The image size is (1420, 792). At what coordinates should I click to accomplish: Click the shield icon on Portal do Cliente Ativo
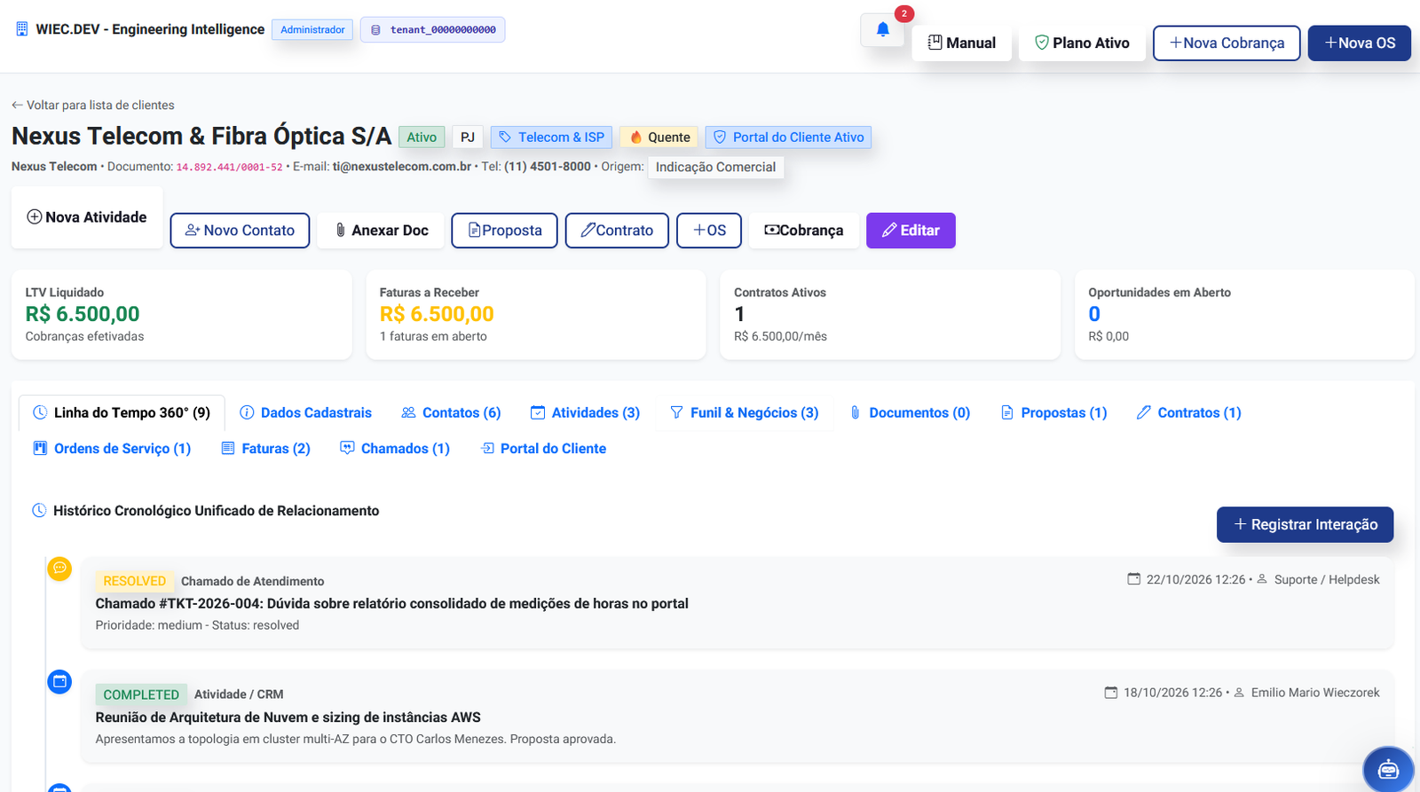[720, 137]
